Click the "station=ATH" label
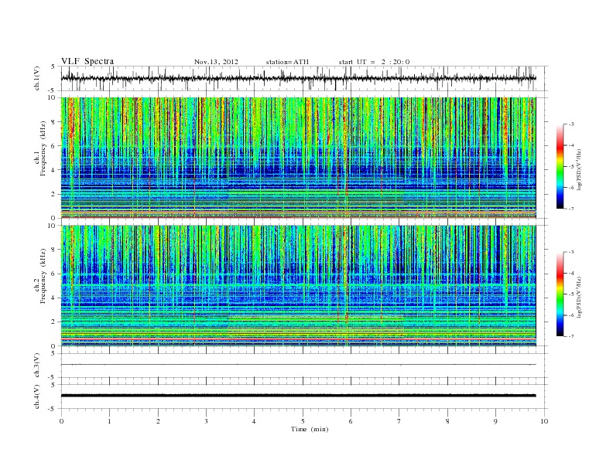 point(287,62)
